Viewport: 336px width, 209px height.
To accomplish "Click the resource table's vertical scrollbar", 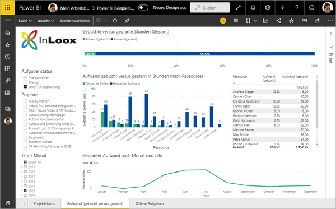I will click(317, 104).
